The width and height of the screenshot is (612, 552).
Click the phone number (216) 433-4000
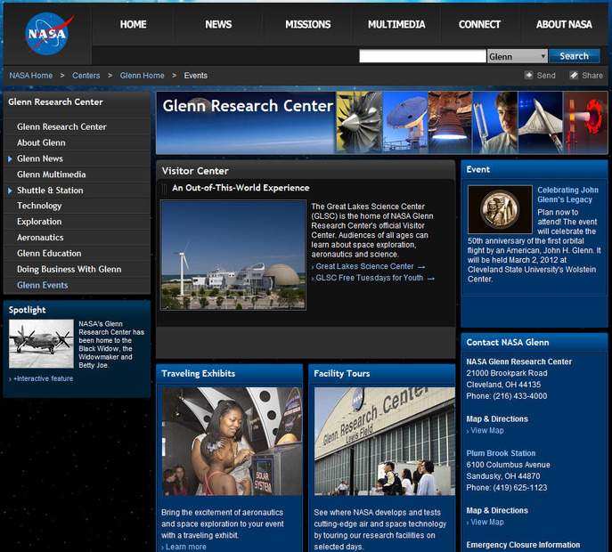pyautogui.click(x=520, y=396)
